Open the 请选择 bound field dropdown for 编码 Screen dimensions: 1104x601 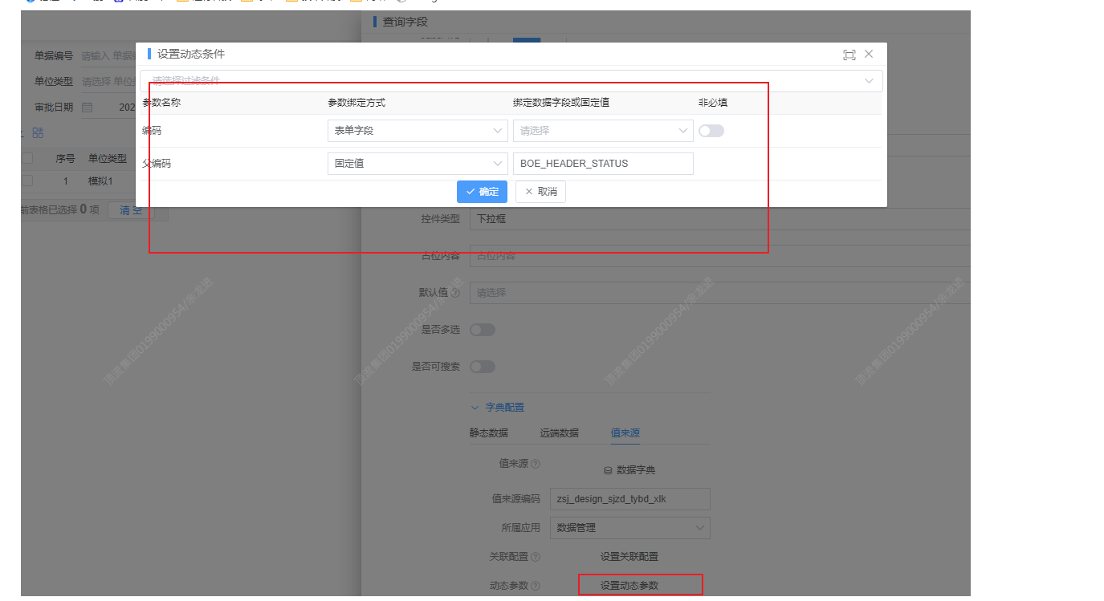(x=603, y=130)
